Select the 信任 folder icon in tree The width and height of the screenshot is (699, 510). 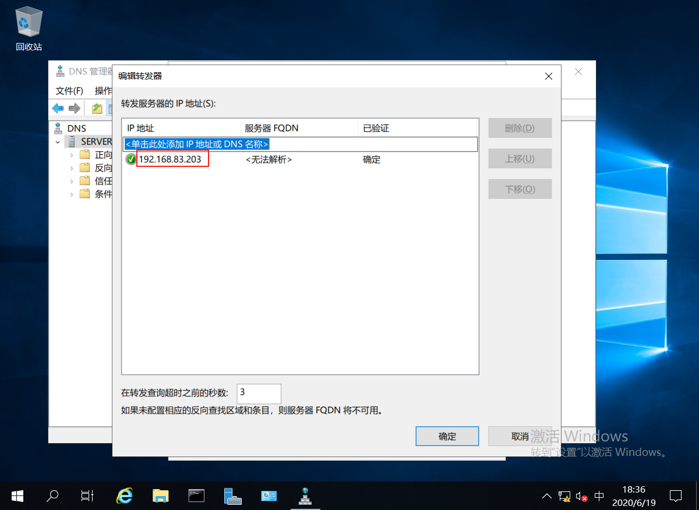click(x=85, y=181)
